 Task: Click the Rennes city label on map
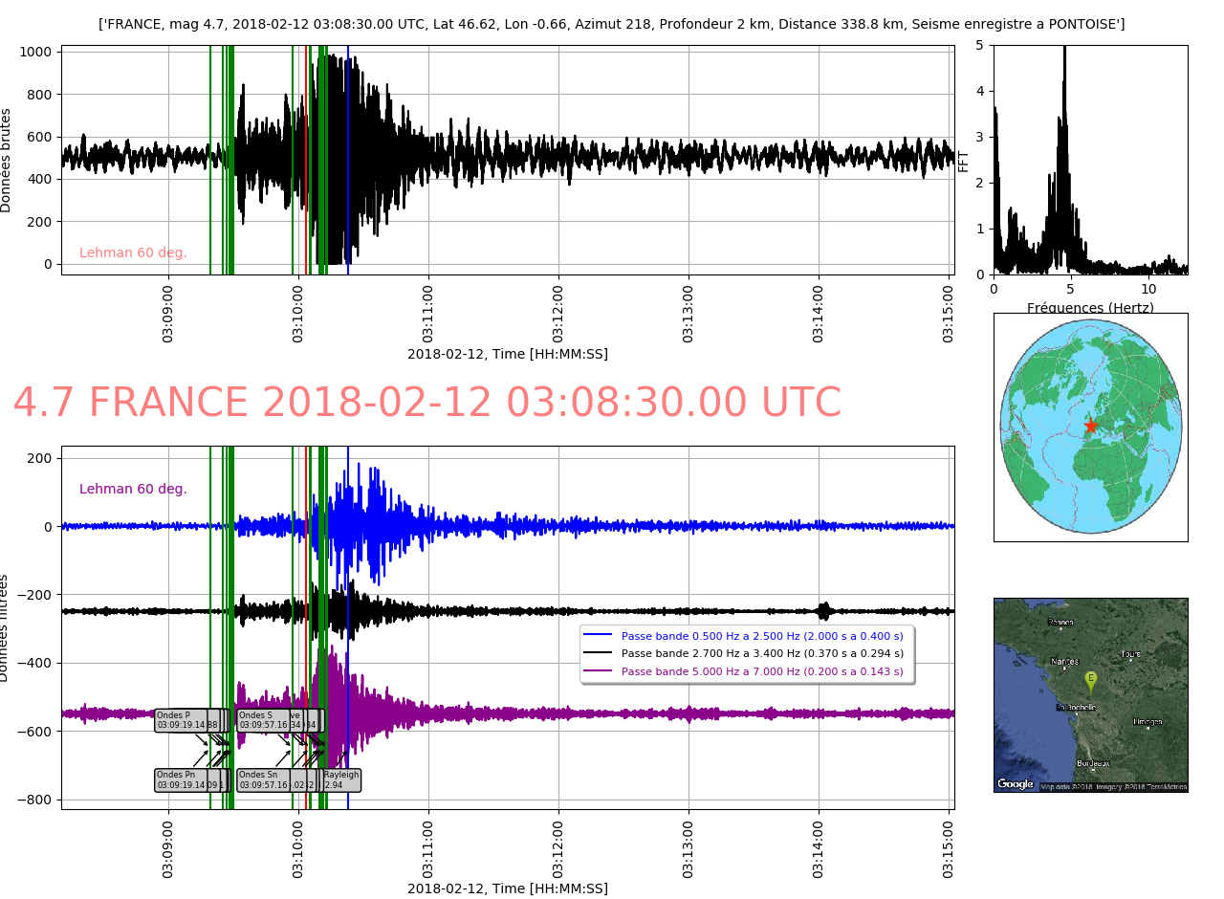[x=1060, y=623]
